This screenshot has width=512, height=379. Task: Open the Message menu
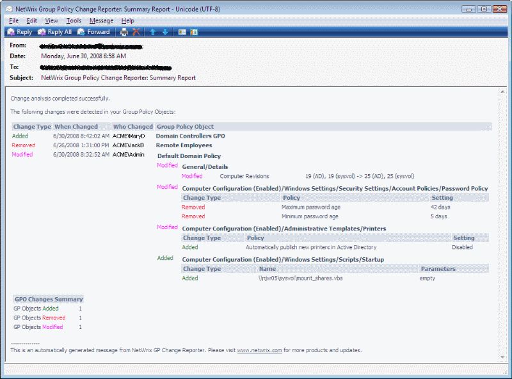(x=101, y=20)
